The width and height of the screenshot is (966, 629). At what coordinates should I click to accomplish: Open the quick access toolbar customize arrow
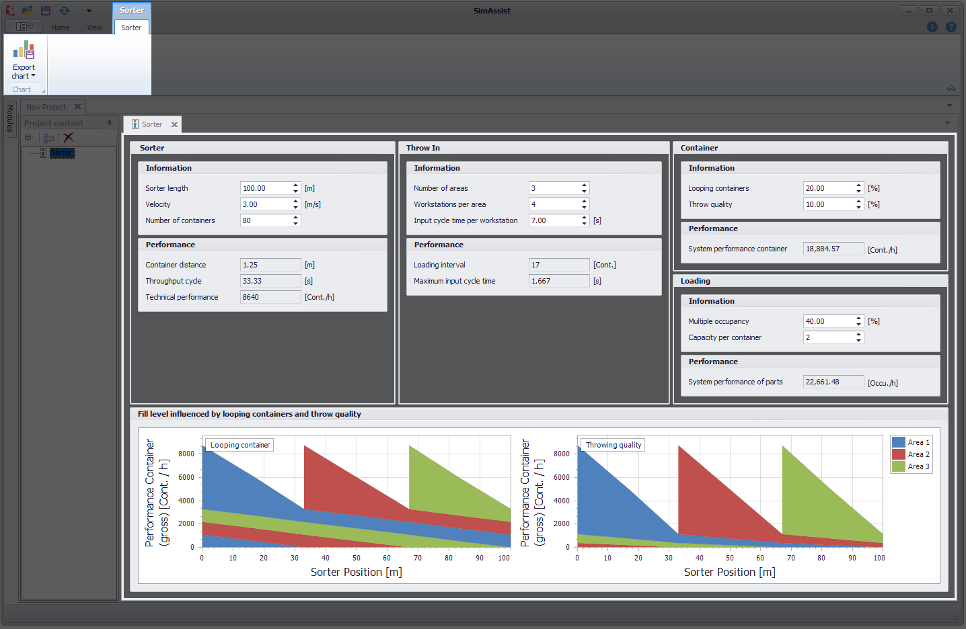[x=89, y=10]
